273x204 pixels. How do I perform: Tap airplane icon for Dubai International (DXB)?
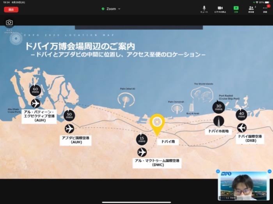(242, 127)
